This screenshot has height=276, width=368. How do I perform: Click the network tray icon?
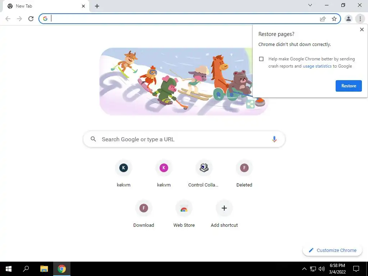point(313,269)
